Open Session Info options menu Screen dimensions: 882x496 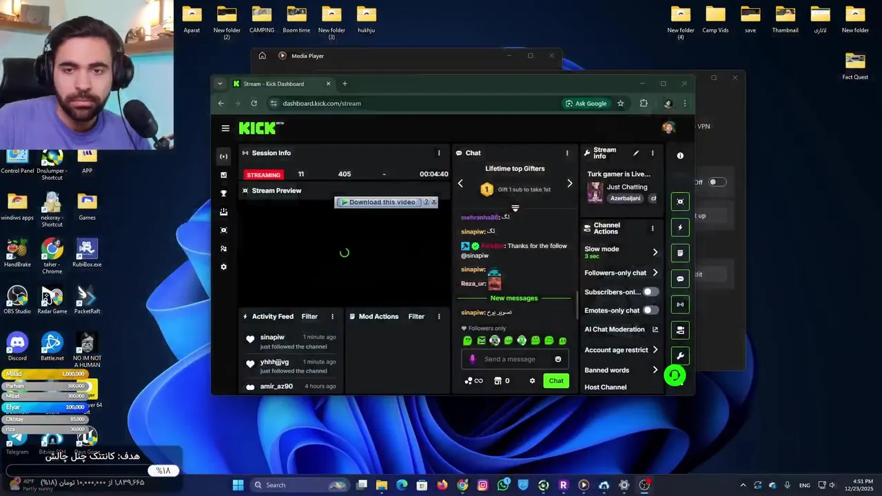439,153
